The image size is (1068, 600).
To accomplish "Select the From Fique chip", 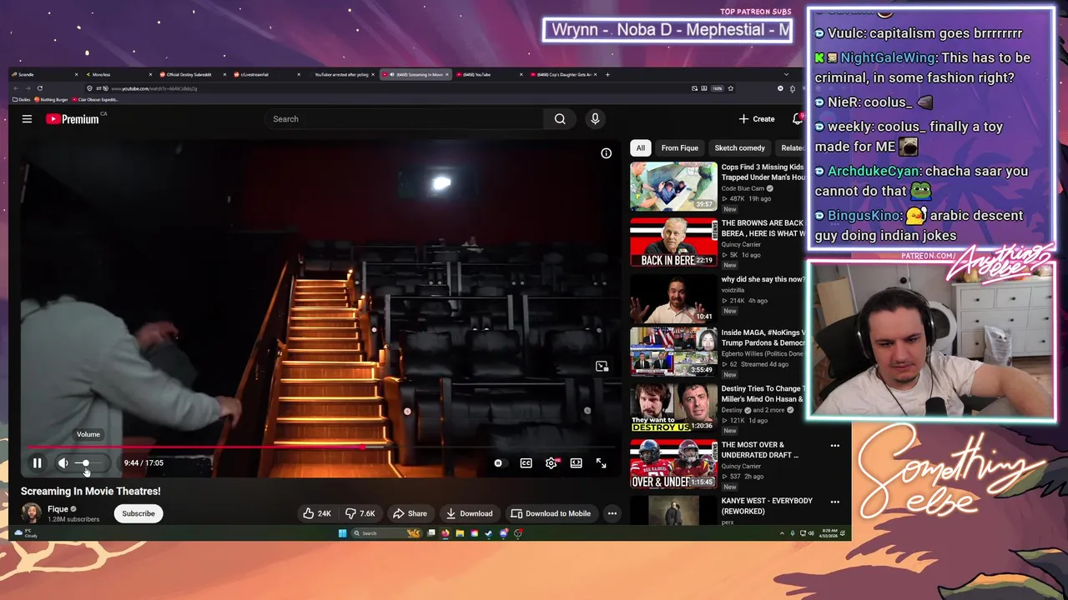I will tap(679, 147).
